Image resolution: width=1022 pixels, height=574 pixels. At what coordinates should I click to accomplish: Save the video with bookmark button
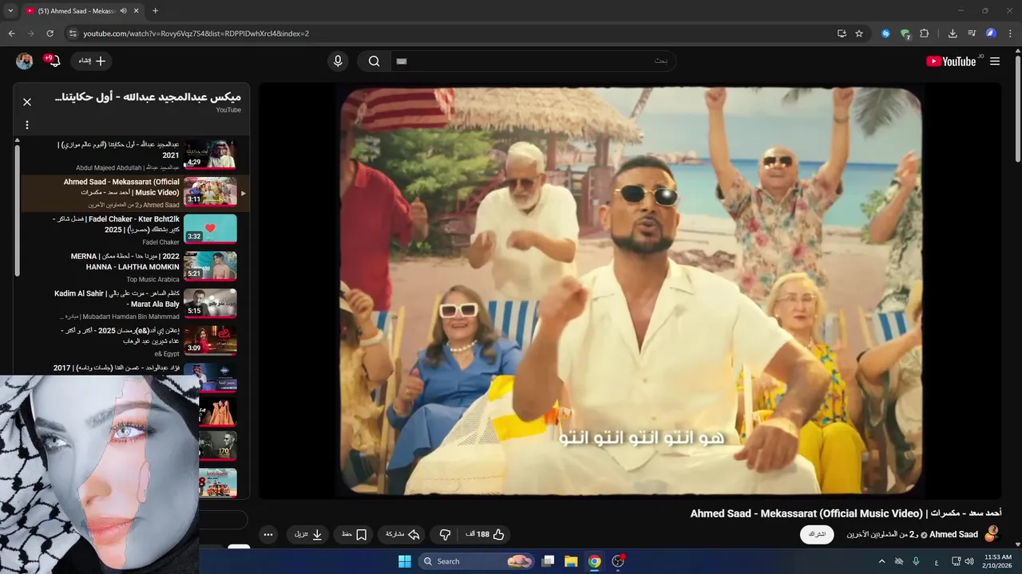[x=354, y=534]
